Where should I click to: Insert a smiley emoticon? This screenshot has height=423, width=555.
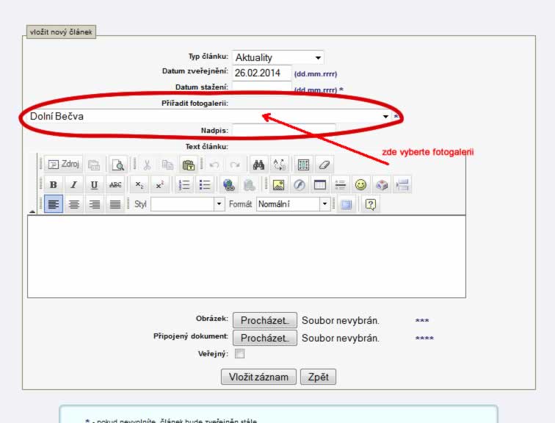pos(360,184)
